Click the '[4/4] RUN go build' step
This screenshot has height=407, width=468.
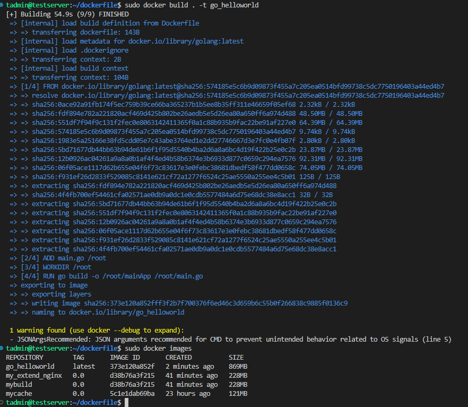click(x=106, y=276)
